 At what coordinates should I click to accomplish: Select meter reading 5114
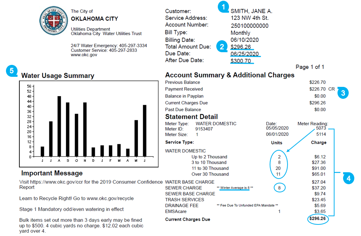321,134
